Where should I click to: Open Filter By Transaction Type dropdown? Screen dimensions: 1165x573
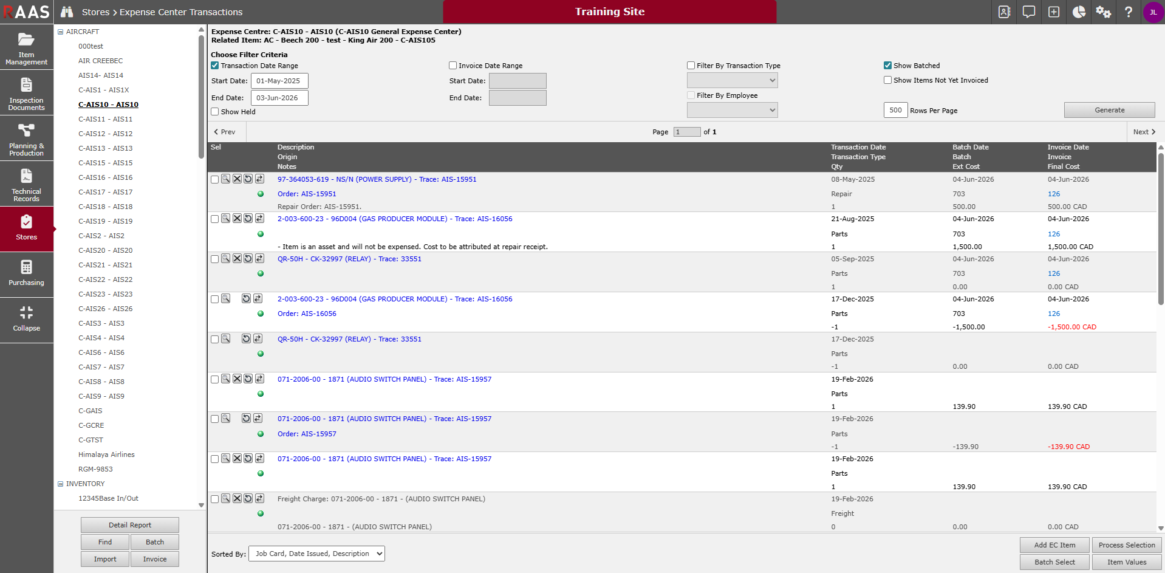[x=732, y=80]
